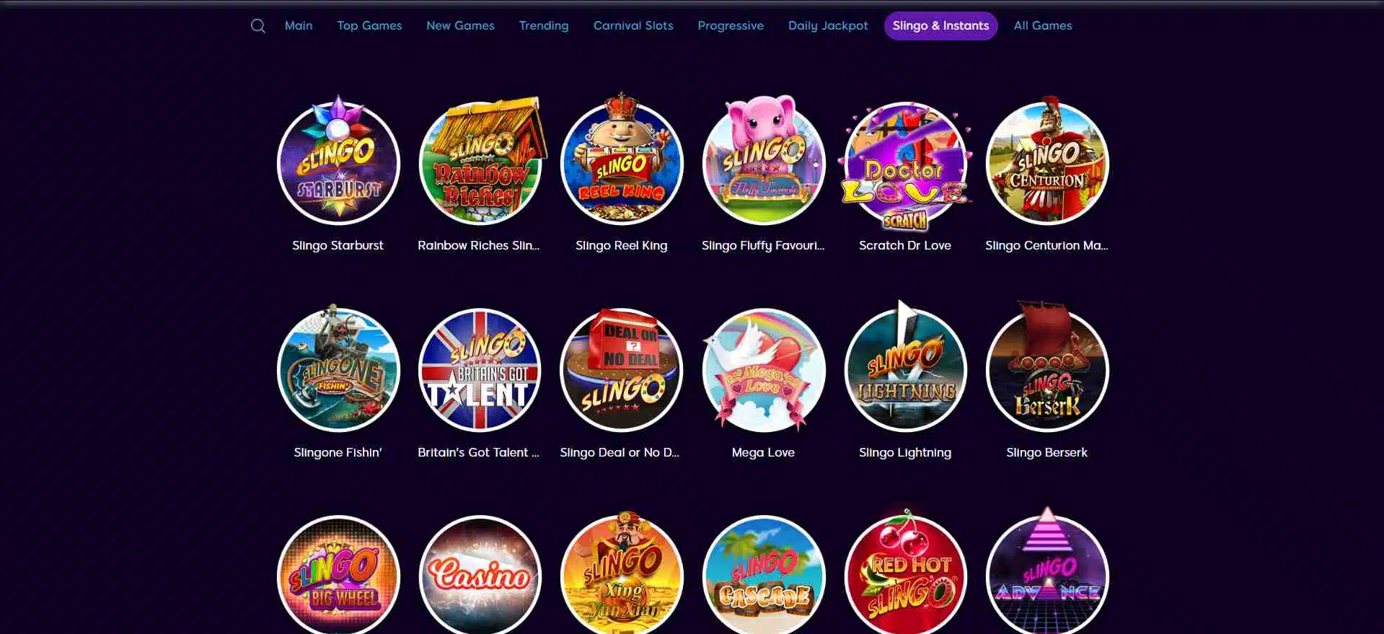Launch the Slingo Starburst game icon

point(338,162)
